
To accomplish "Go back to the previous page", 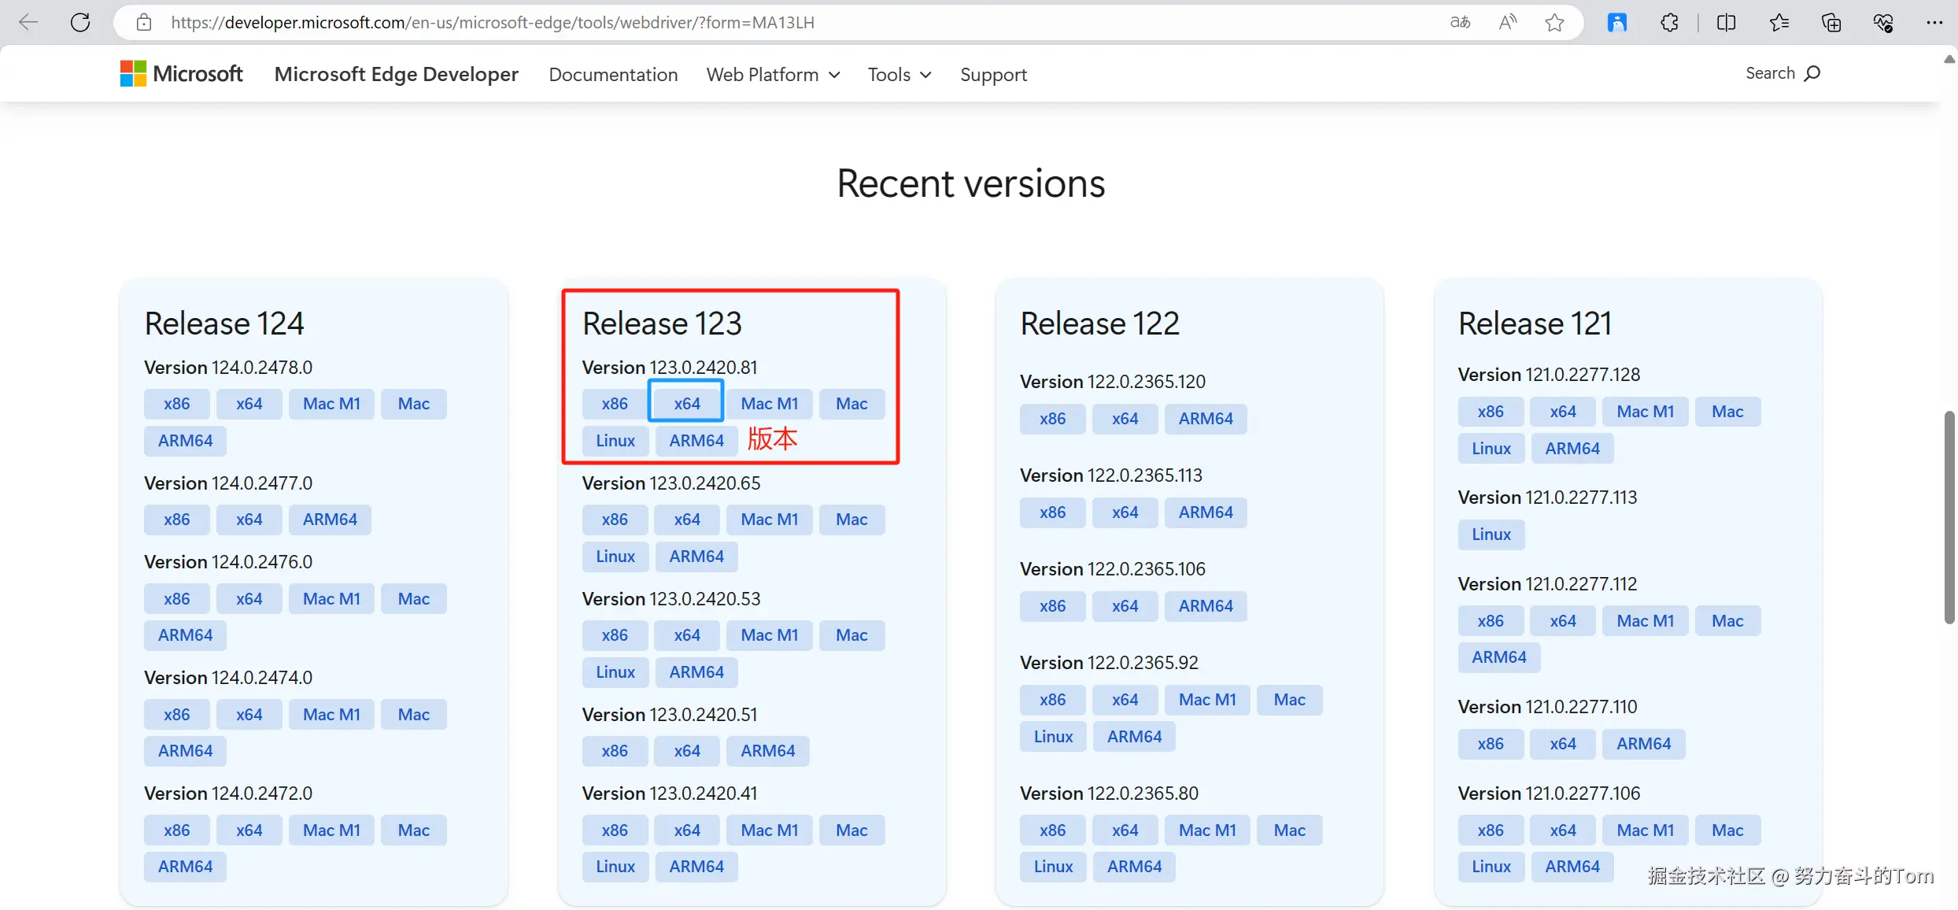I will click(x=28, y=22).
